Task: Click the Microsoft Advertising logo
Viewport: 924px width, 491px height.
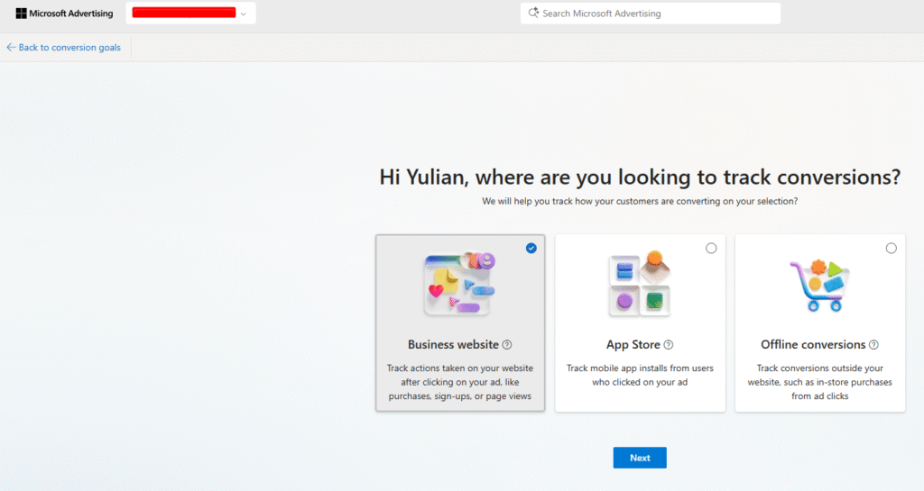Action: coord(63,14)
